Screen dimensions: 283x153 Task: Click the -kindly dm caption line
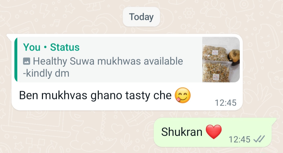pyautogui.click(x=46, y=73)
